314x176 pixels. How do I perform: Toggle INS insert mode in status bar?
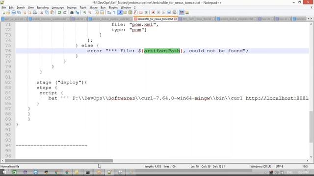tap(305, 166)
